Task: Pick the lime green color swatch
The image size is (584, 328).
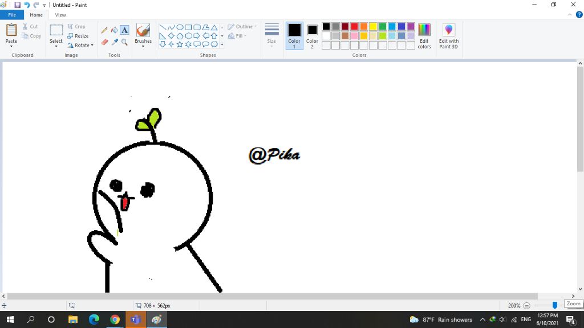Action: [383, 36]
